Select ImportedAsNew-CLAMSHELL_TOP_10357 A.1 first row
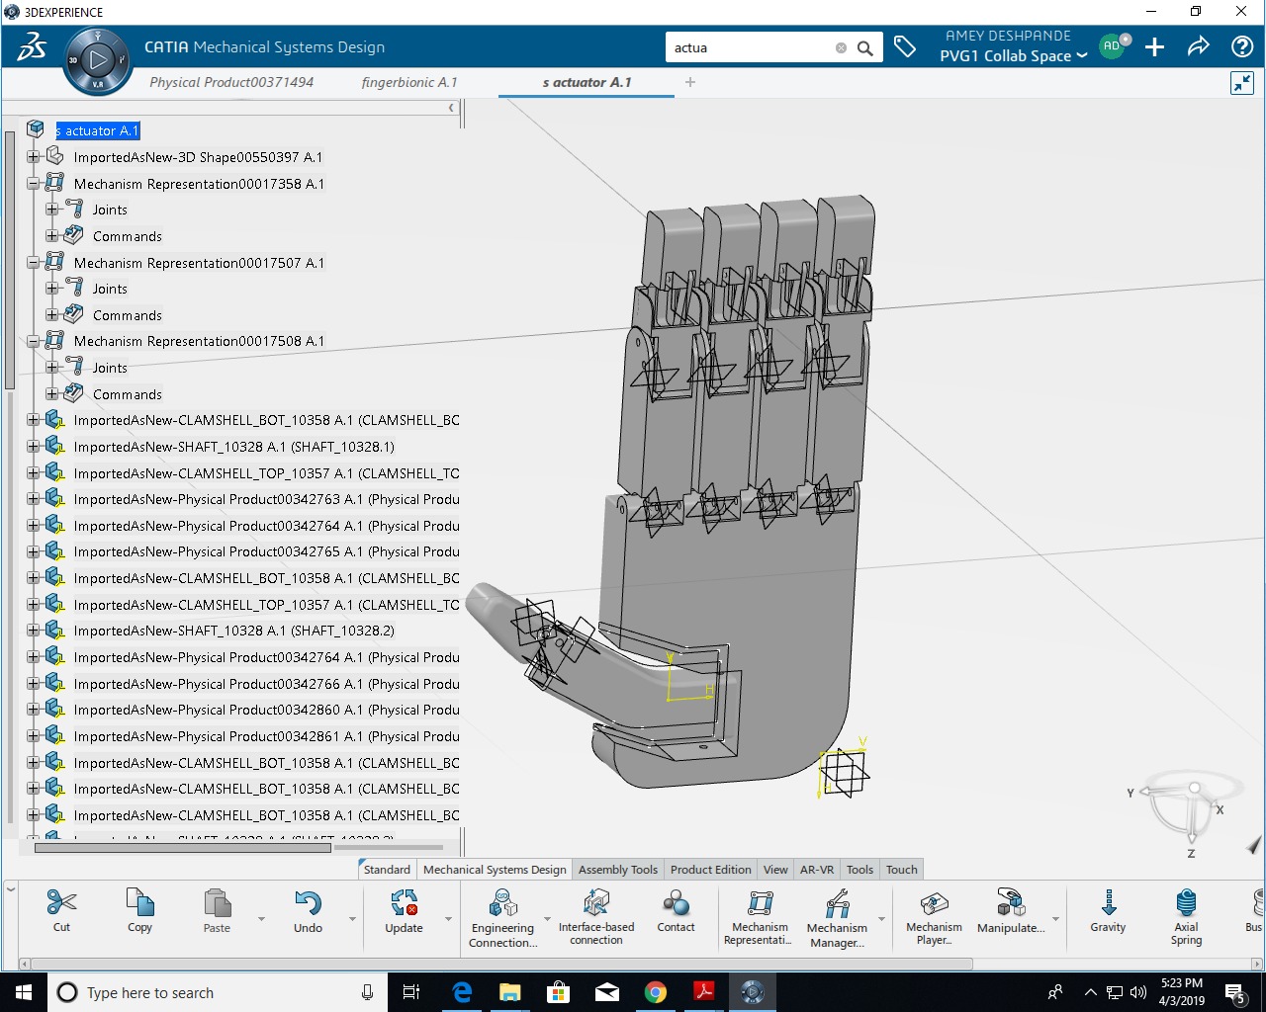This screenshot has height=1012, width=1266. (266, 473)
